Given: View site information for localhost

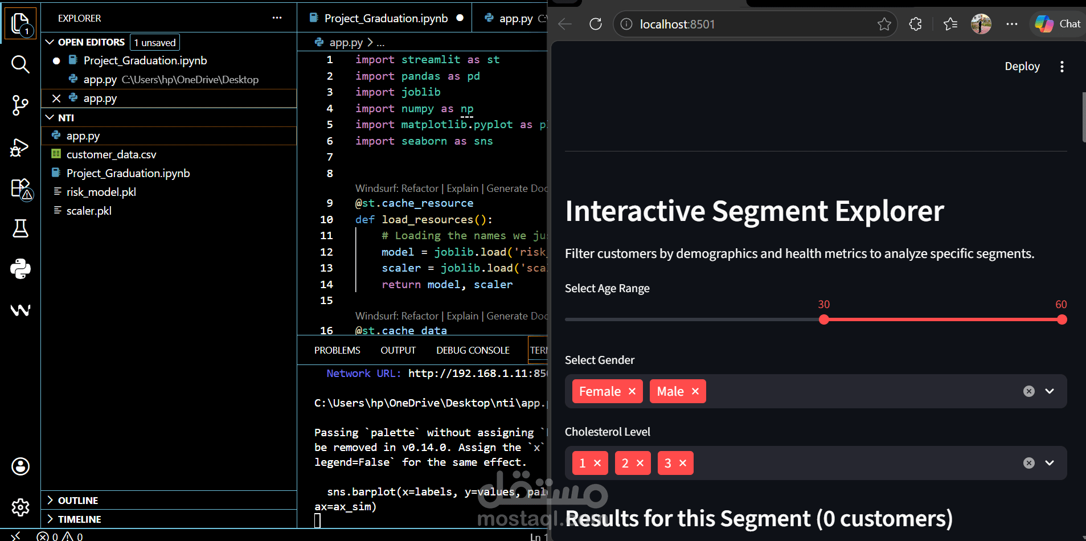Looking at the screenshot, I should [626, 24].
